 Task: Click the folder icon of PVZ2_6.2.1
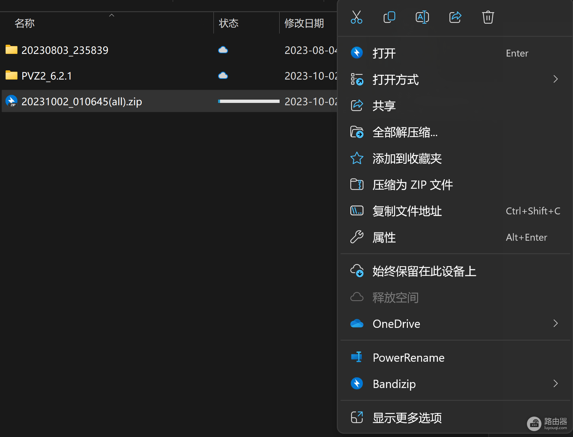[12, 75]
